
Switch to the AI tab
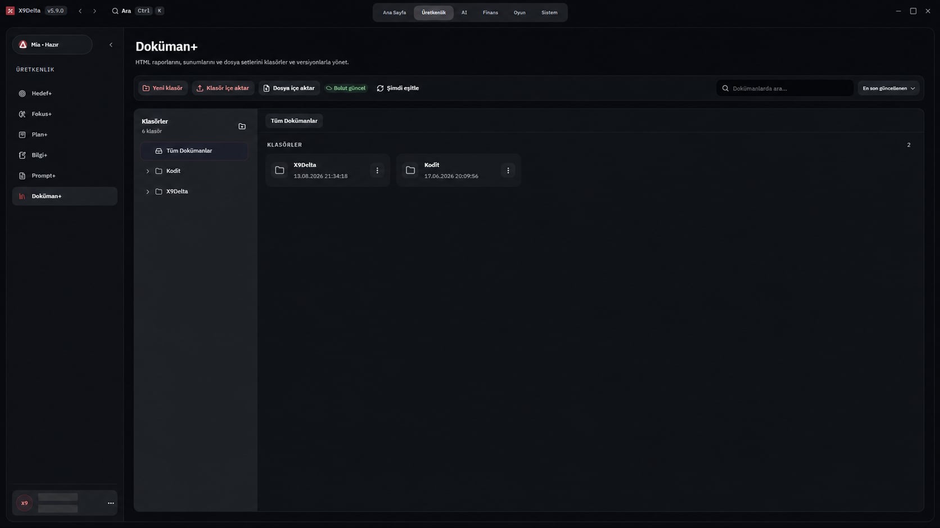[x=464, y=12]
